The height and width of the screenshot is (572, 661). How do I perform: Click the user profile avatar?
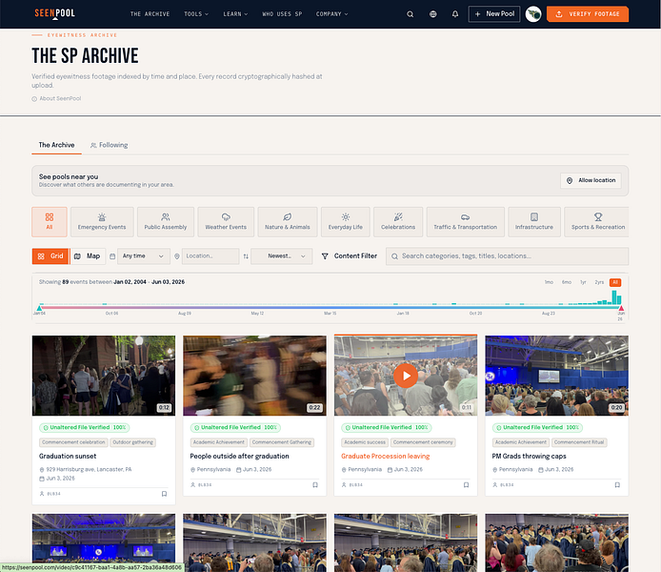click(x=533, y=14)
